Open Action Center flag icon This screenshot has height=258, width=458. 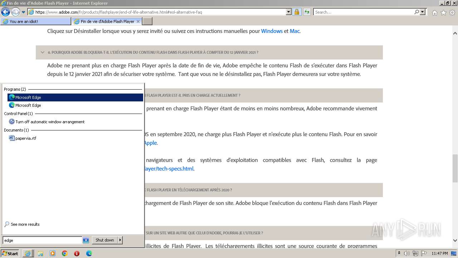coord(424,253)
